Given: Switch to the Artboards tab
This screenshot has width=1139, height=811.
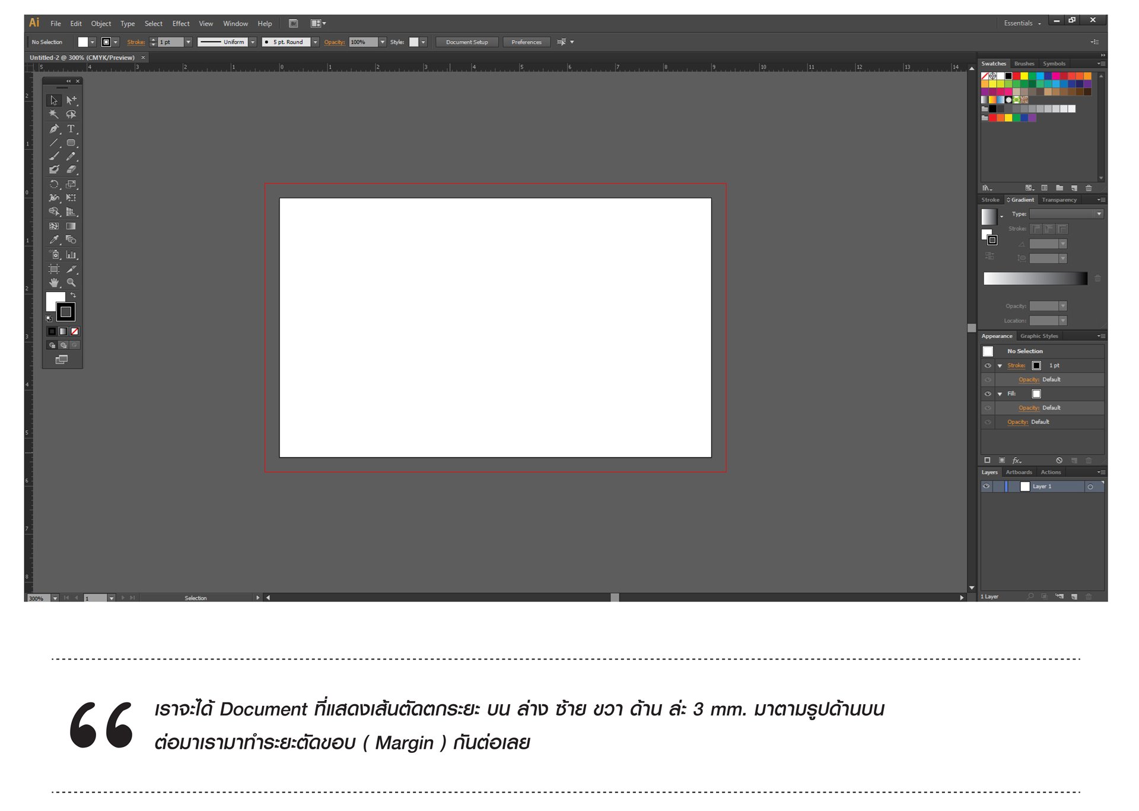Looking at the screenshot, I should [x=1019, y=473].
